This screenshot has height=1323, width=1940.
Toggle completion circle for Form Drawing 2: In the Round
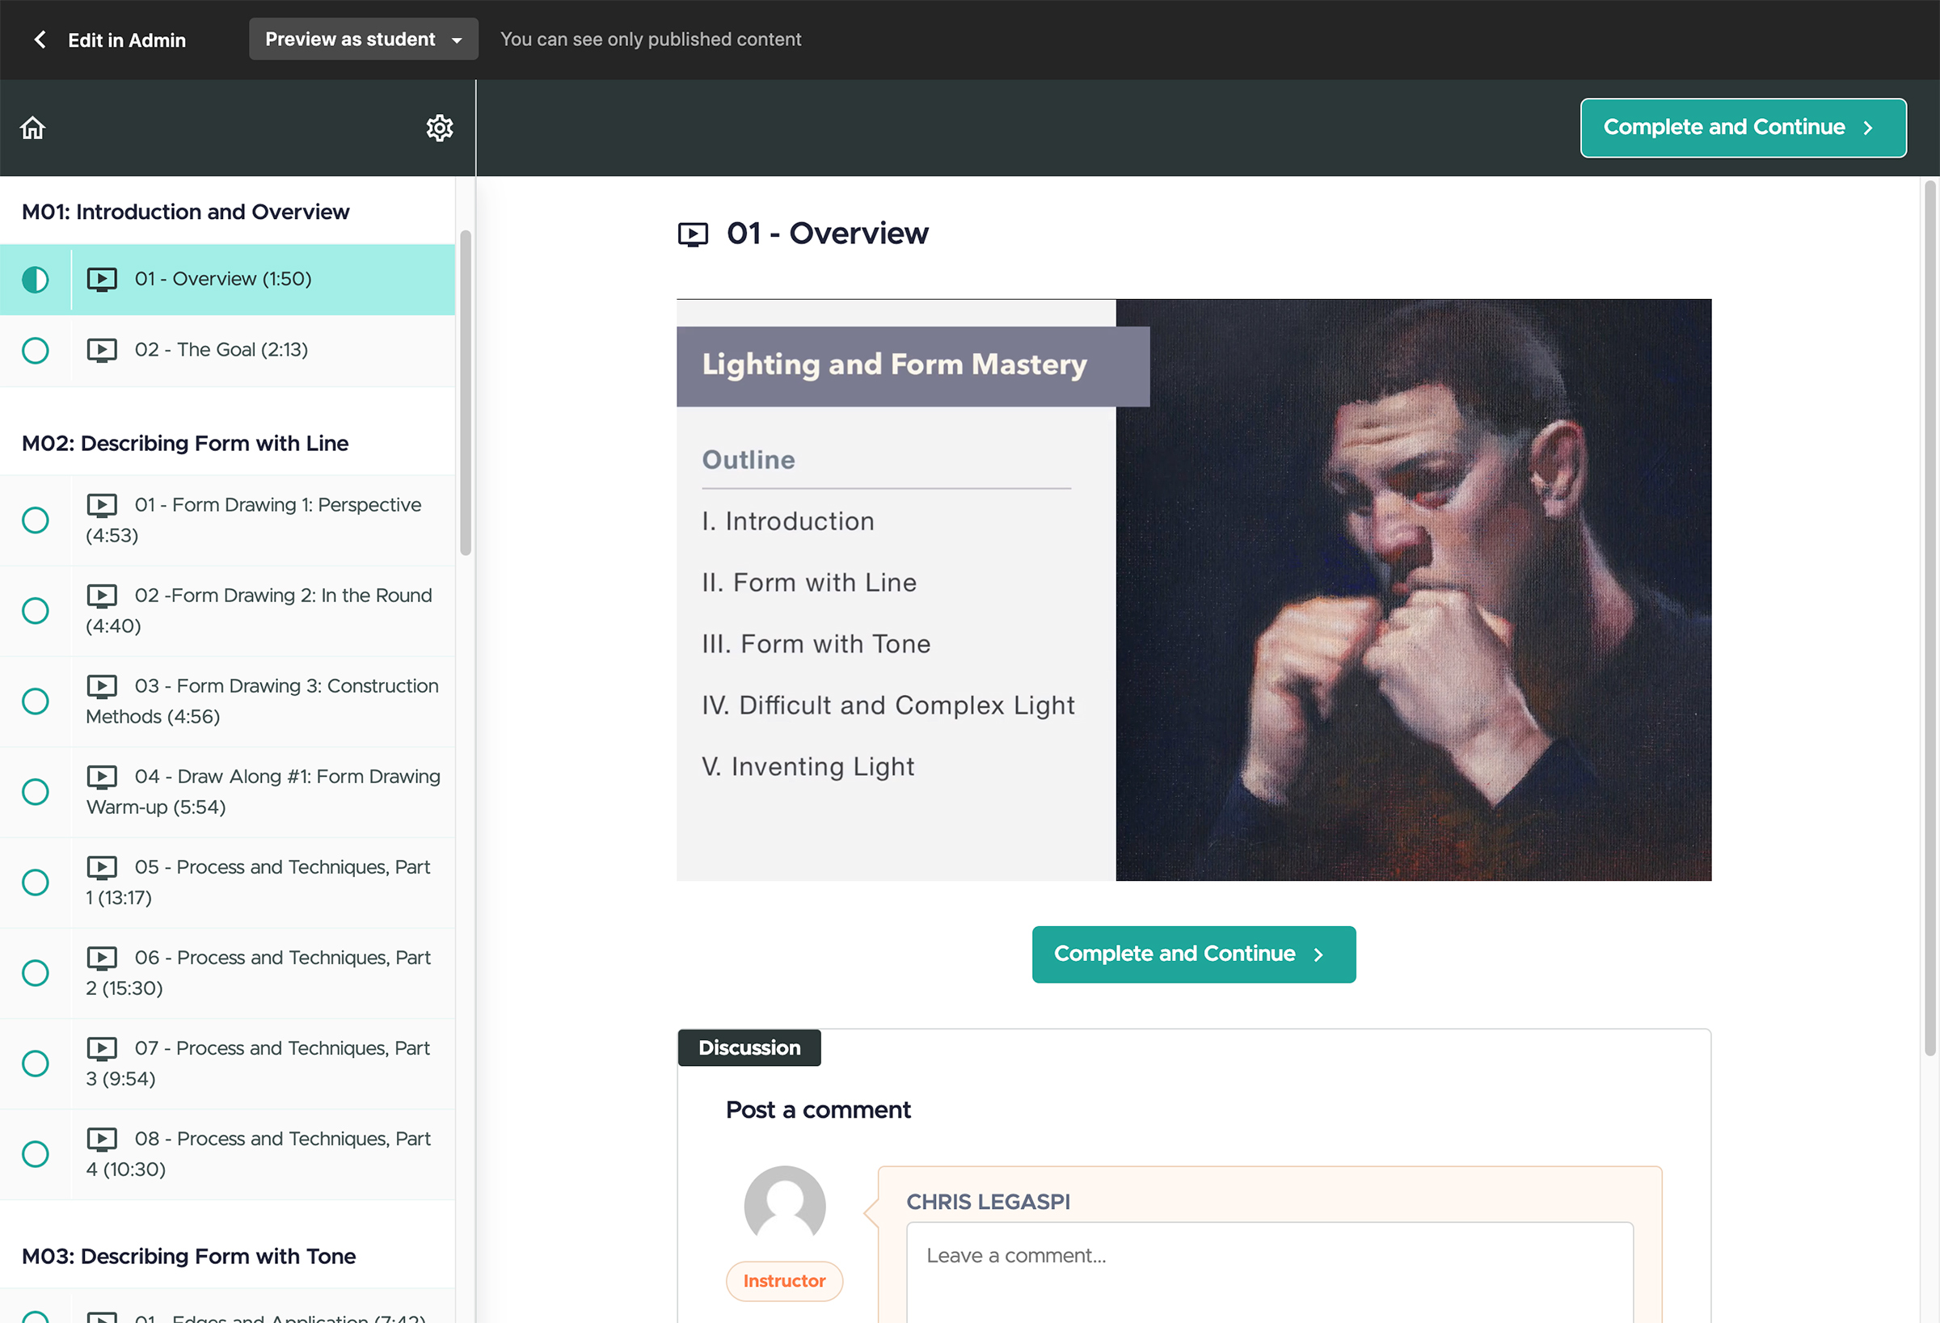(35, 611)
